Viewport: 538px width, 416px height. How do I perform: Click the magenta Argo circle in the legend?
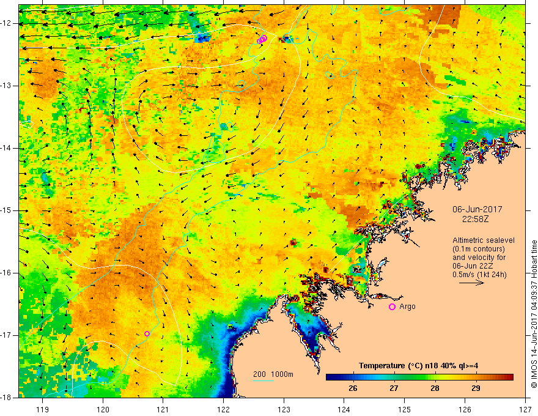tap(392, 306)
